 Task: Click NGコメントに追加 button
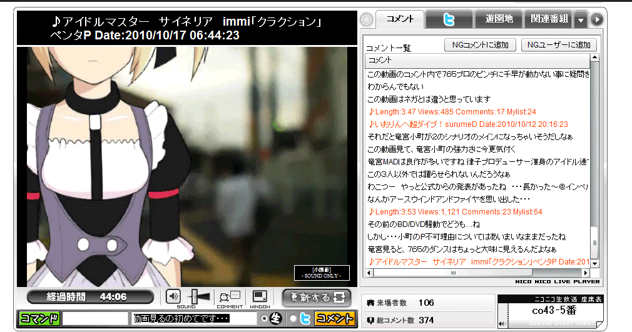[480, 45]
